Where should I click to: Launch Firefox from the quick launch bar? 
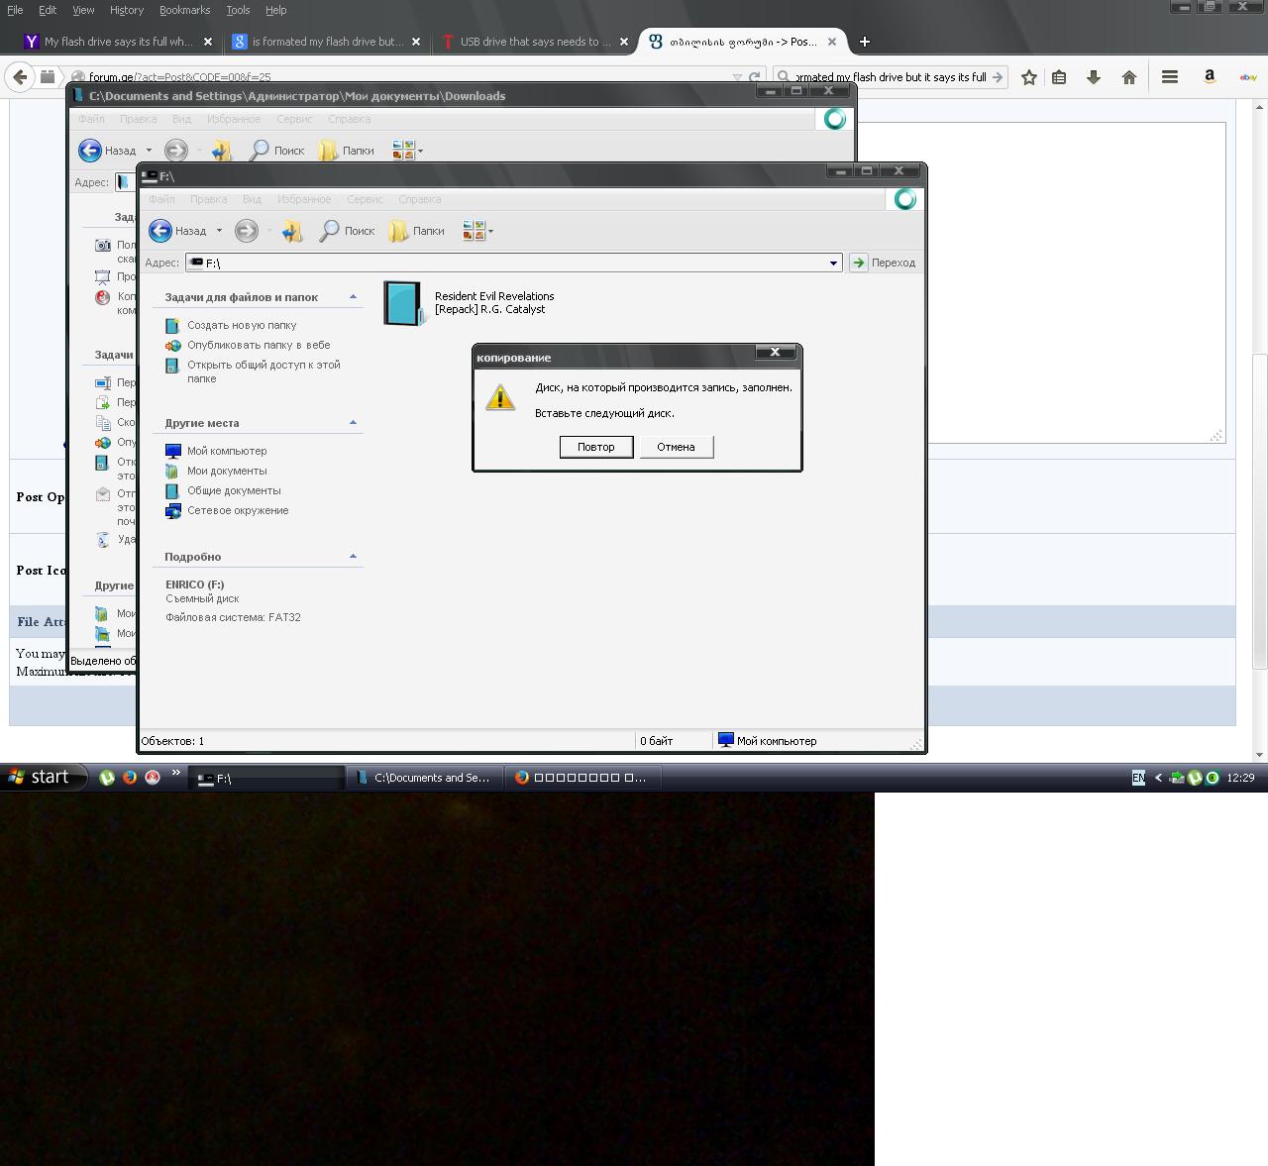(x=130, y=778)
